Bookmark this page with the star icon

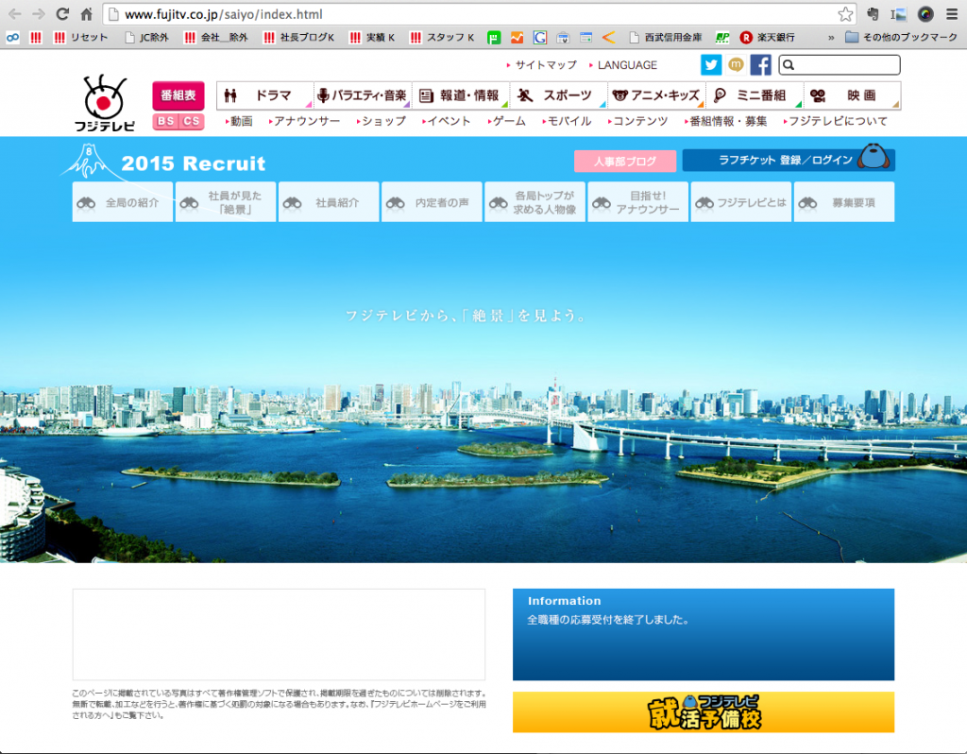845,14
